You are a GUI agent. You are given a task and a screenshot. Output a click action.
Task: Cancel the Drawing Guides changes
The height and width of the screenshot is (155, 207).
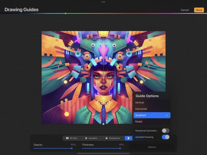185,10
